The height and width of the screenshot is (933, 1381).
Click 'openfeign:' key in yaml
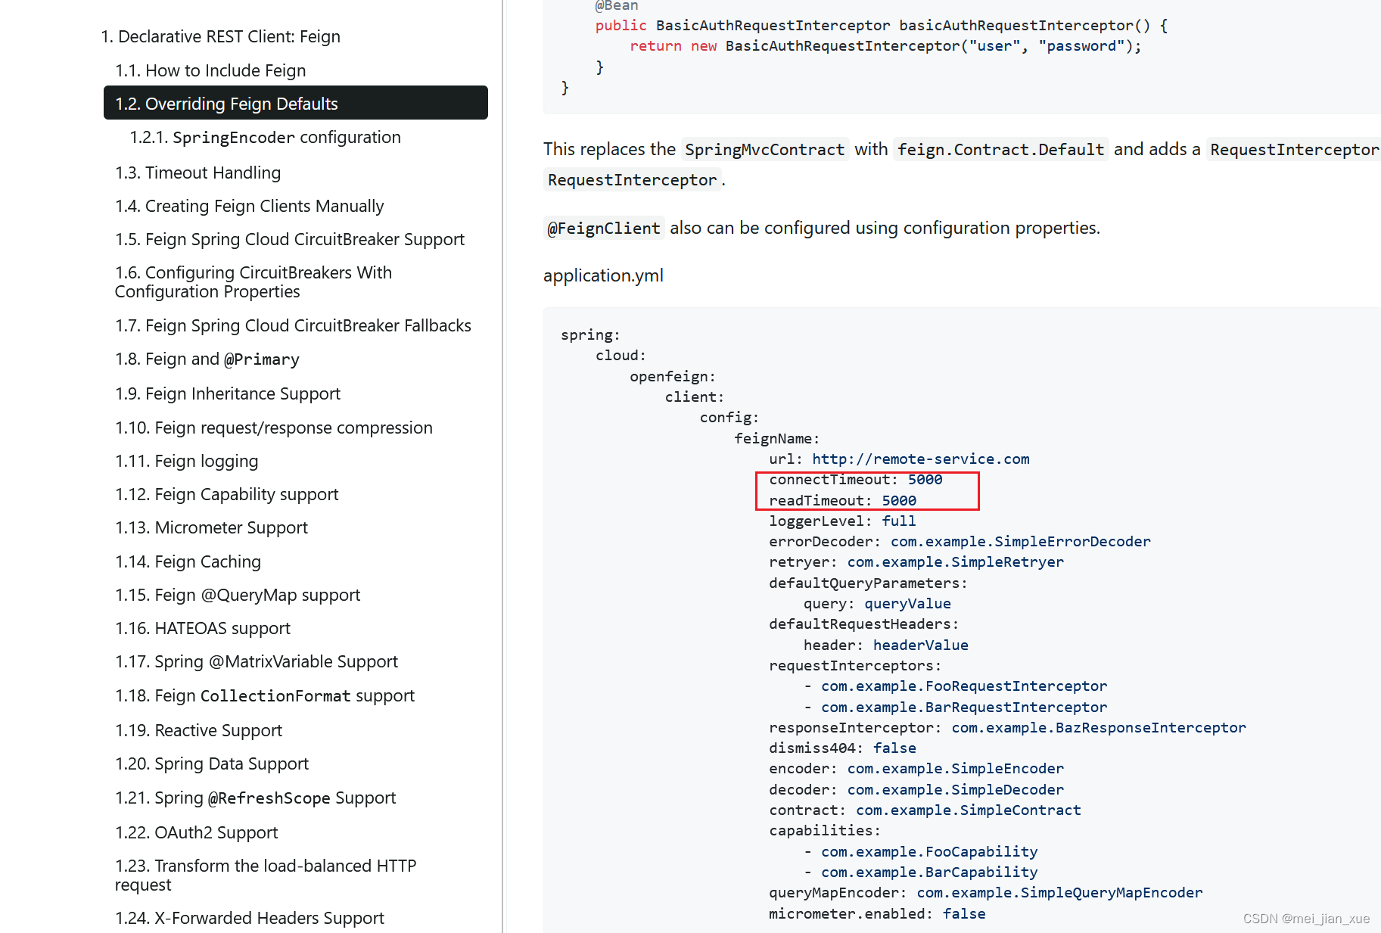click(673, 377)
